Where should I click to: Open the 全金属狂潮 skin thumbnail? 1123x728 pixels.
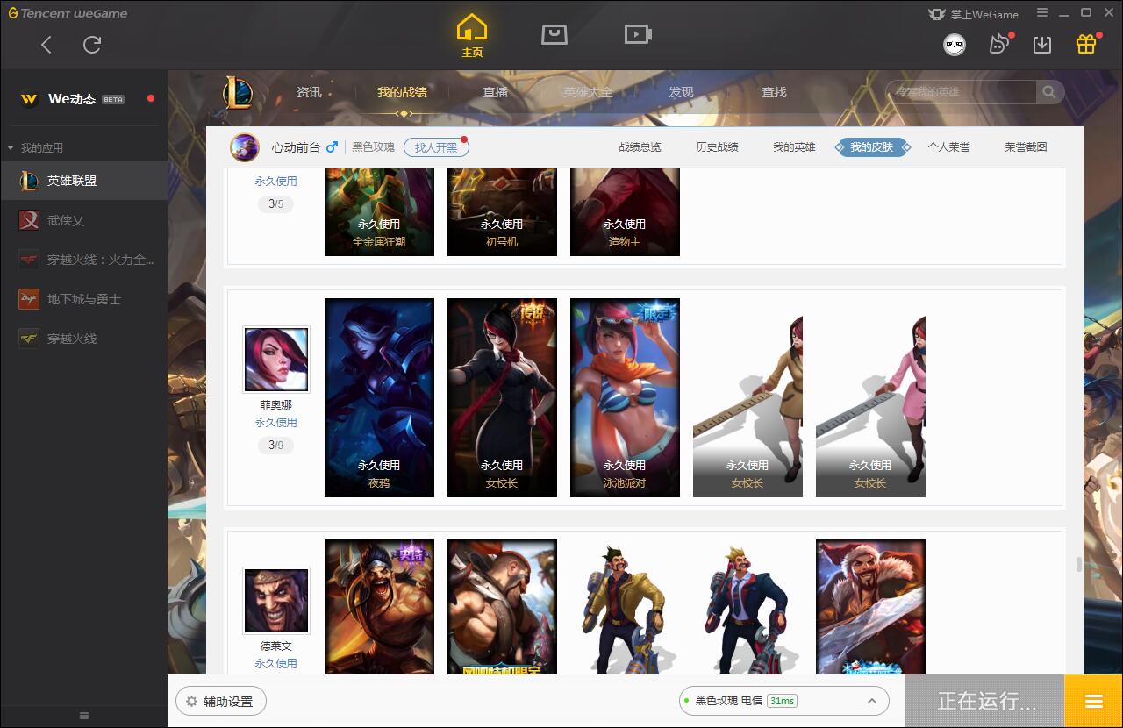[x=379, y=211]
